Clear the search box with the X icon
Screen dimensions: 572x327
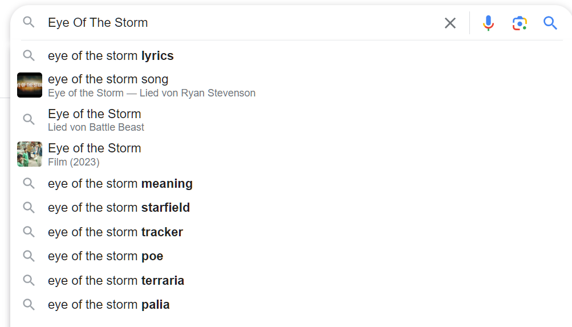tap(450, 23)
